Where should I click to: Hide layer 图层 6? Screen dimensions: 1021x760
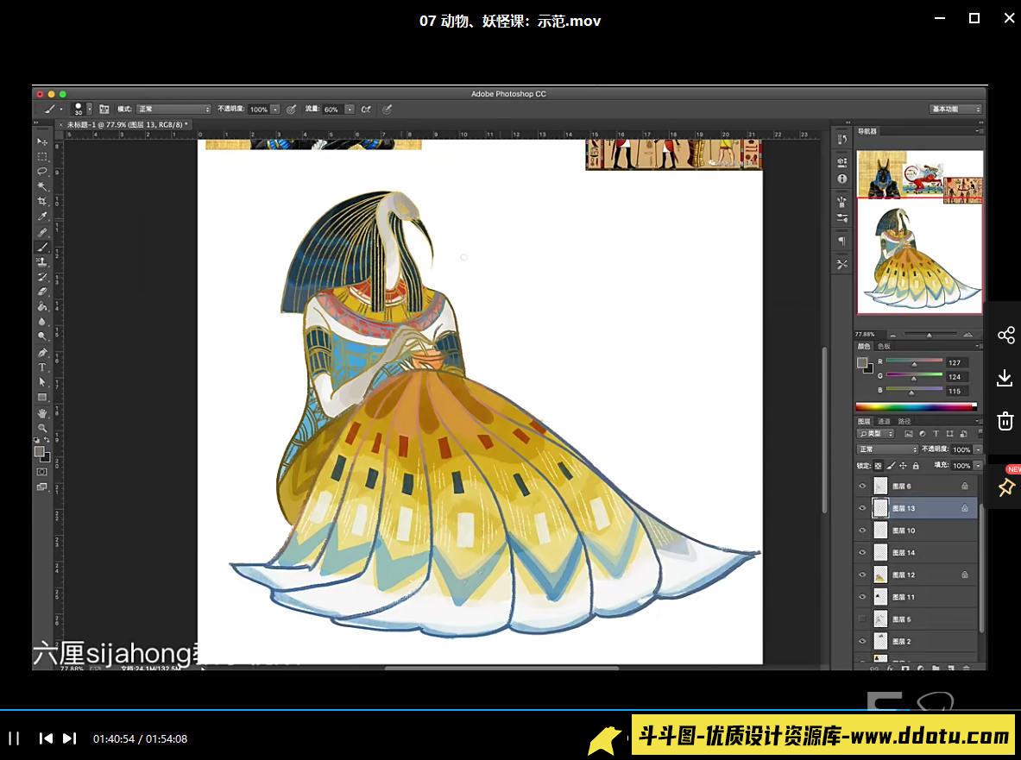pyautogui.click(x=862, y=486)
